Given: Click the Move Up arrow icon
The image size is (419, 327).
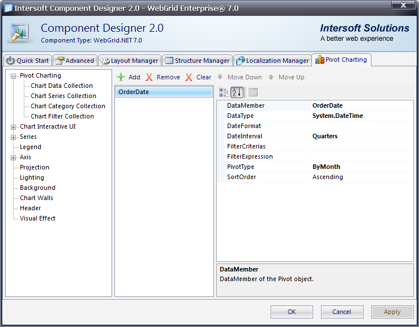Looking at the screenshot, I should pos(271,77).
